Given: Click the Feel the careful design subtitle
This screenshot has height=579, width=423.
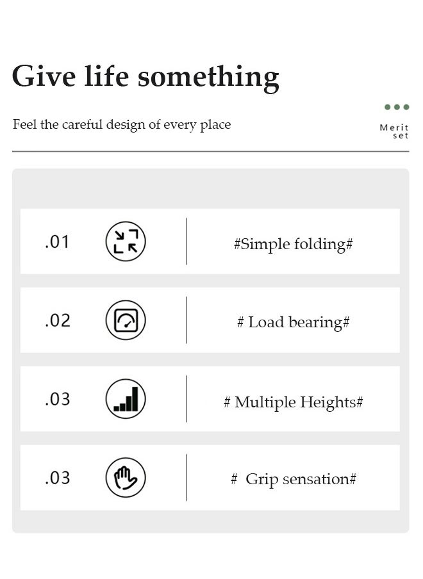Looking at the screenshot, I should tap(122, 125).
